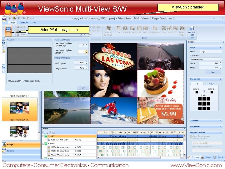Viewport: 225px width, 169px height.
Task: Click the Select command in the ribbon
Action: point(21,27)
